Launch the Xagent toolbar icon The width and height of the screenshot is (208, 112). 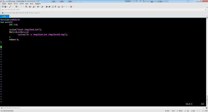point(49,7)
